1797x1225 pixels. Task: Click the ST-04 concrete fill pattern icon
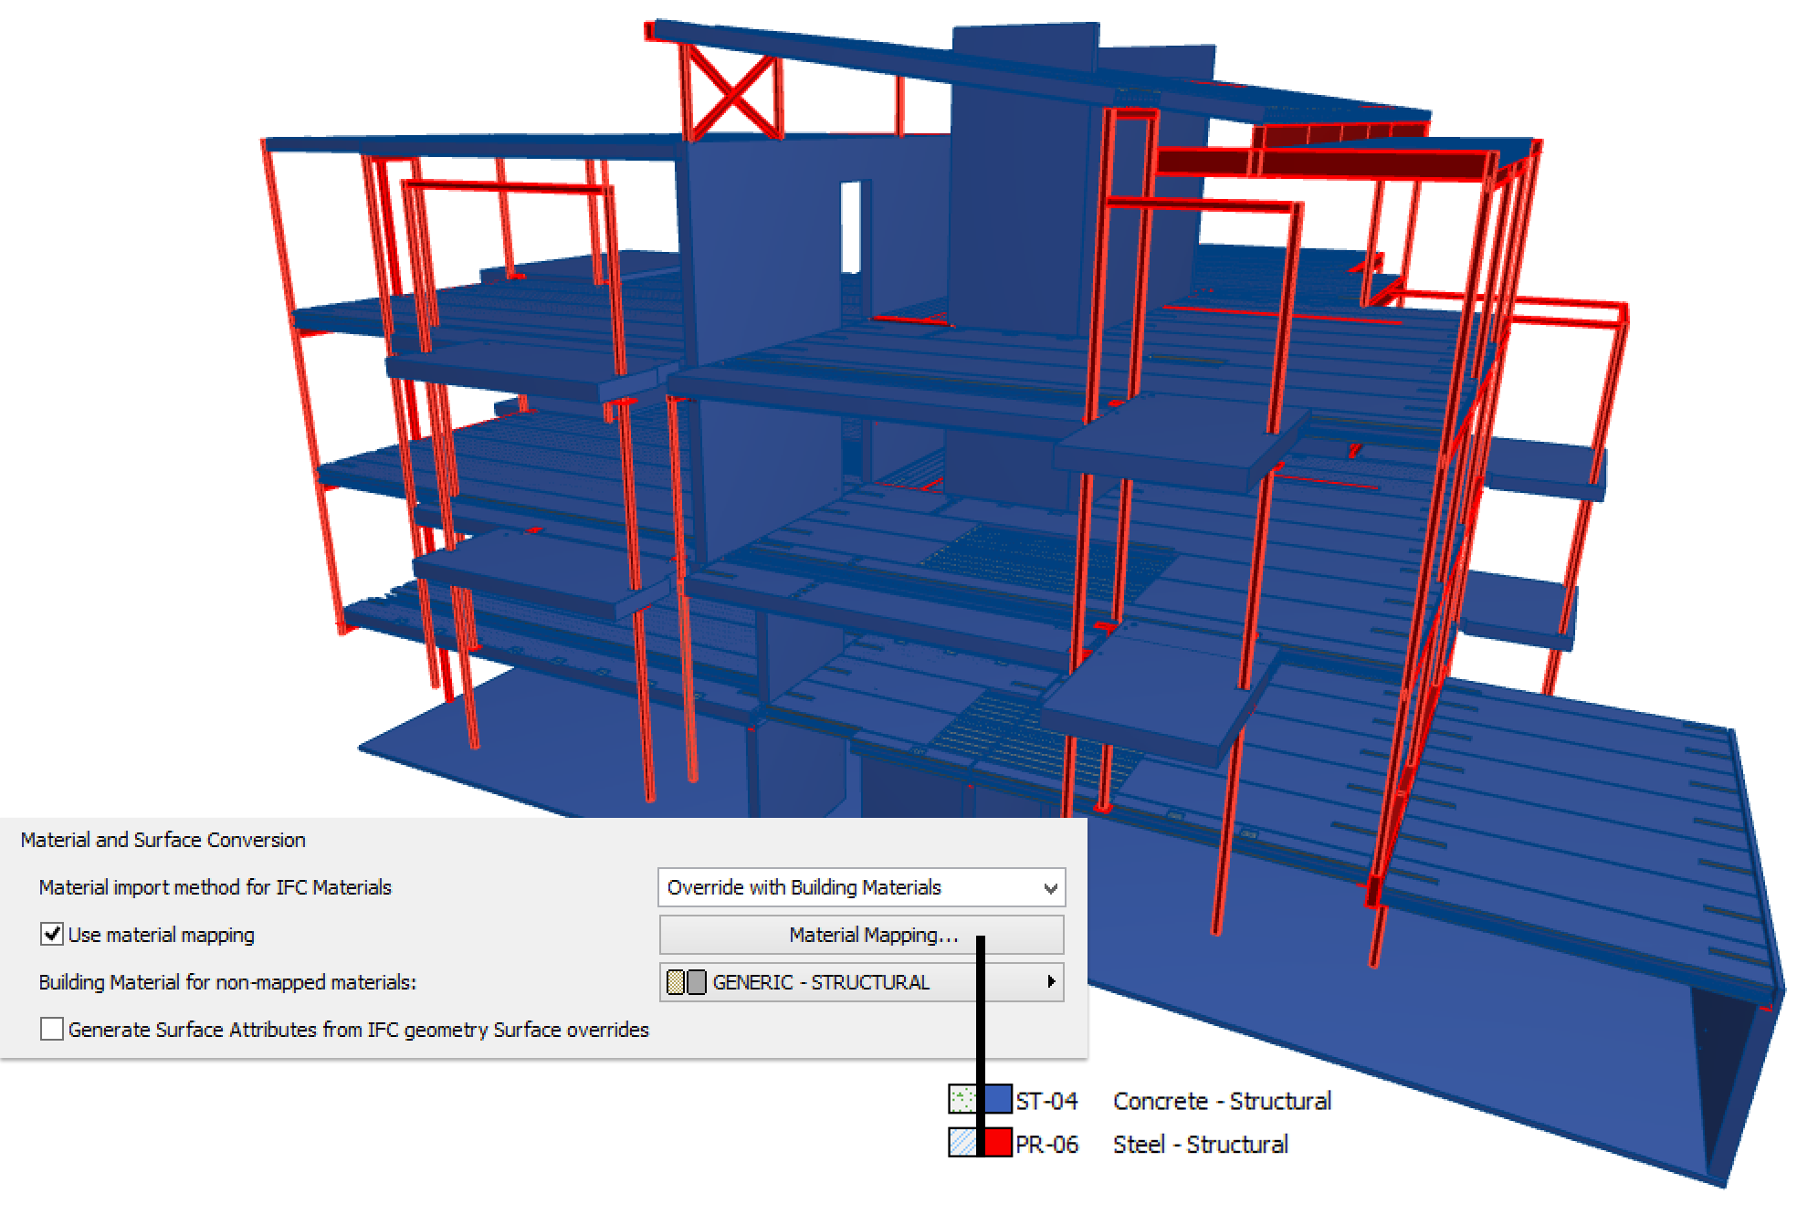tap(962, 1101)
